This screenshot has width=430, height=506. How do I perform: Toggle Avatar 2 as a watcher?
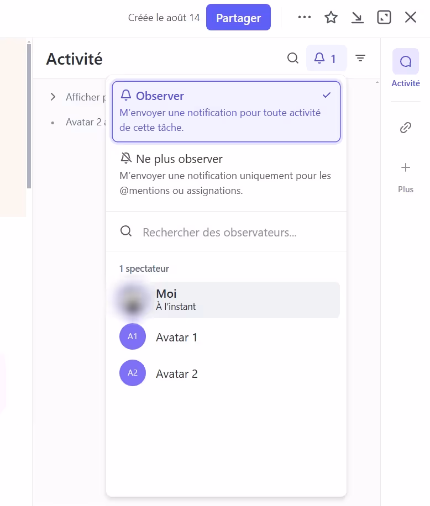click(x=226, y=373)
